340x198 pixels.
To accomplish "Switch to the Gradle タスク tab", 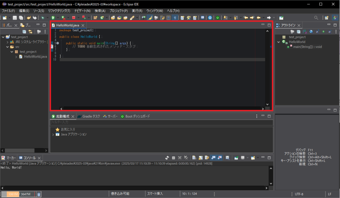I will [89, 116].
